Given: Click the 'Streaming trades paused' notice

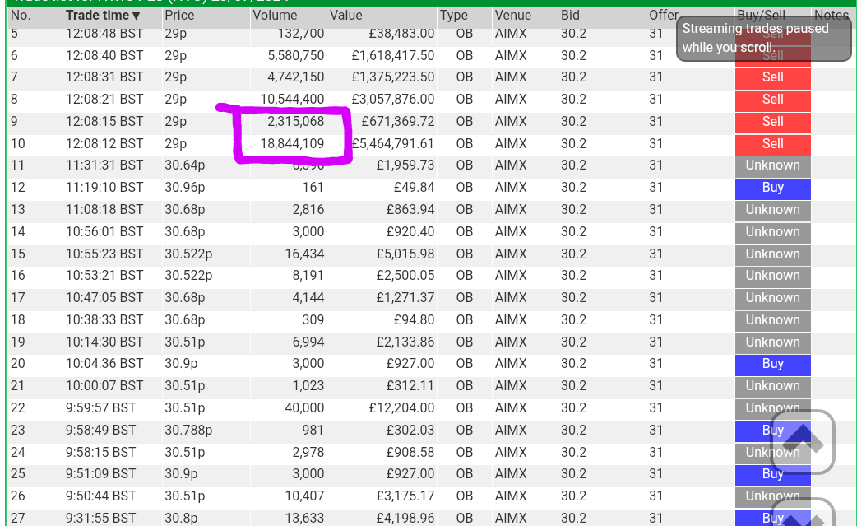Looking at the screenshot, I should [x=763, y=38].
